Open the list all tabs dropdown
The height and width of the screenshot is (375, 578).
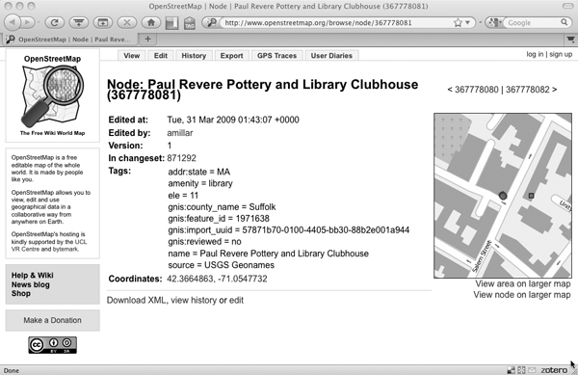point(570,40)
